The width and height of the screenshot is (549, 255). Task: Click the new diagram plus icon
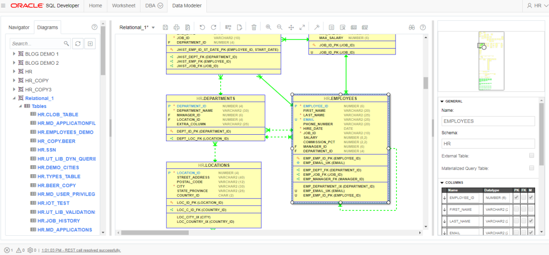click(90, 44)
